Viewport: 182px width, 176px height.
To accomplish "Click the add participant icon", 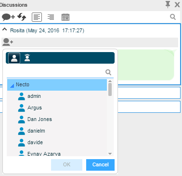I will [8, 42].
